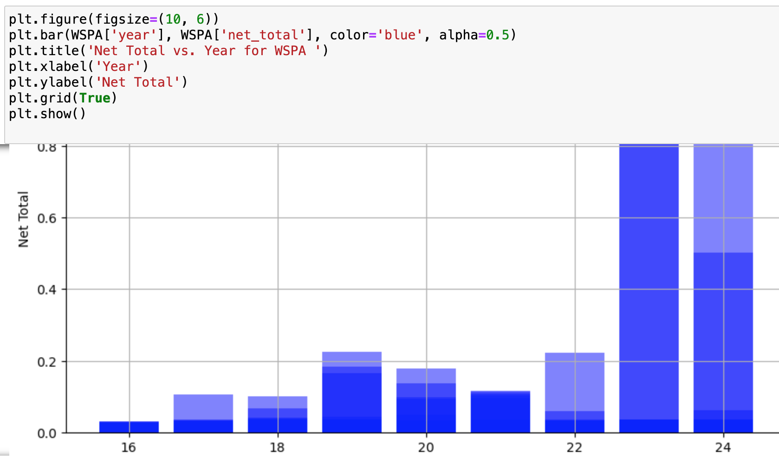
Task: Click the plt.show() line
Action: [47, 114]
